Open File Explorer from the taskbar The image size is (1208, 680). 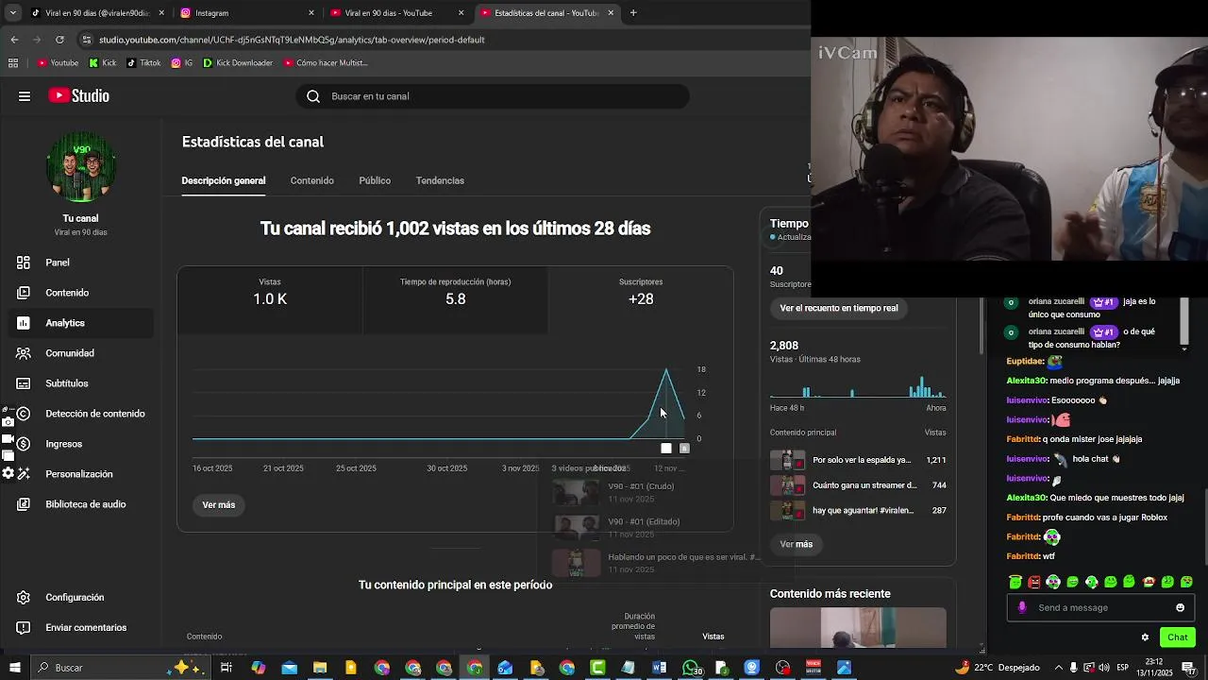click(x=320, y=668)
